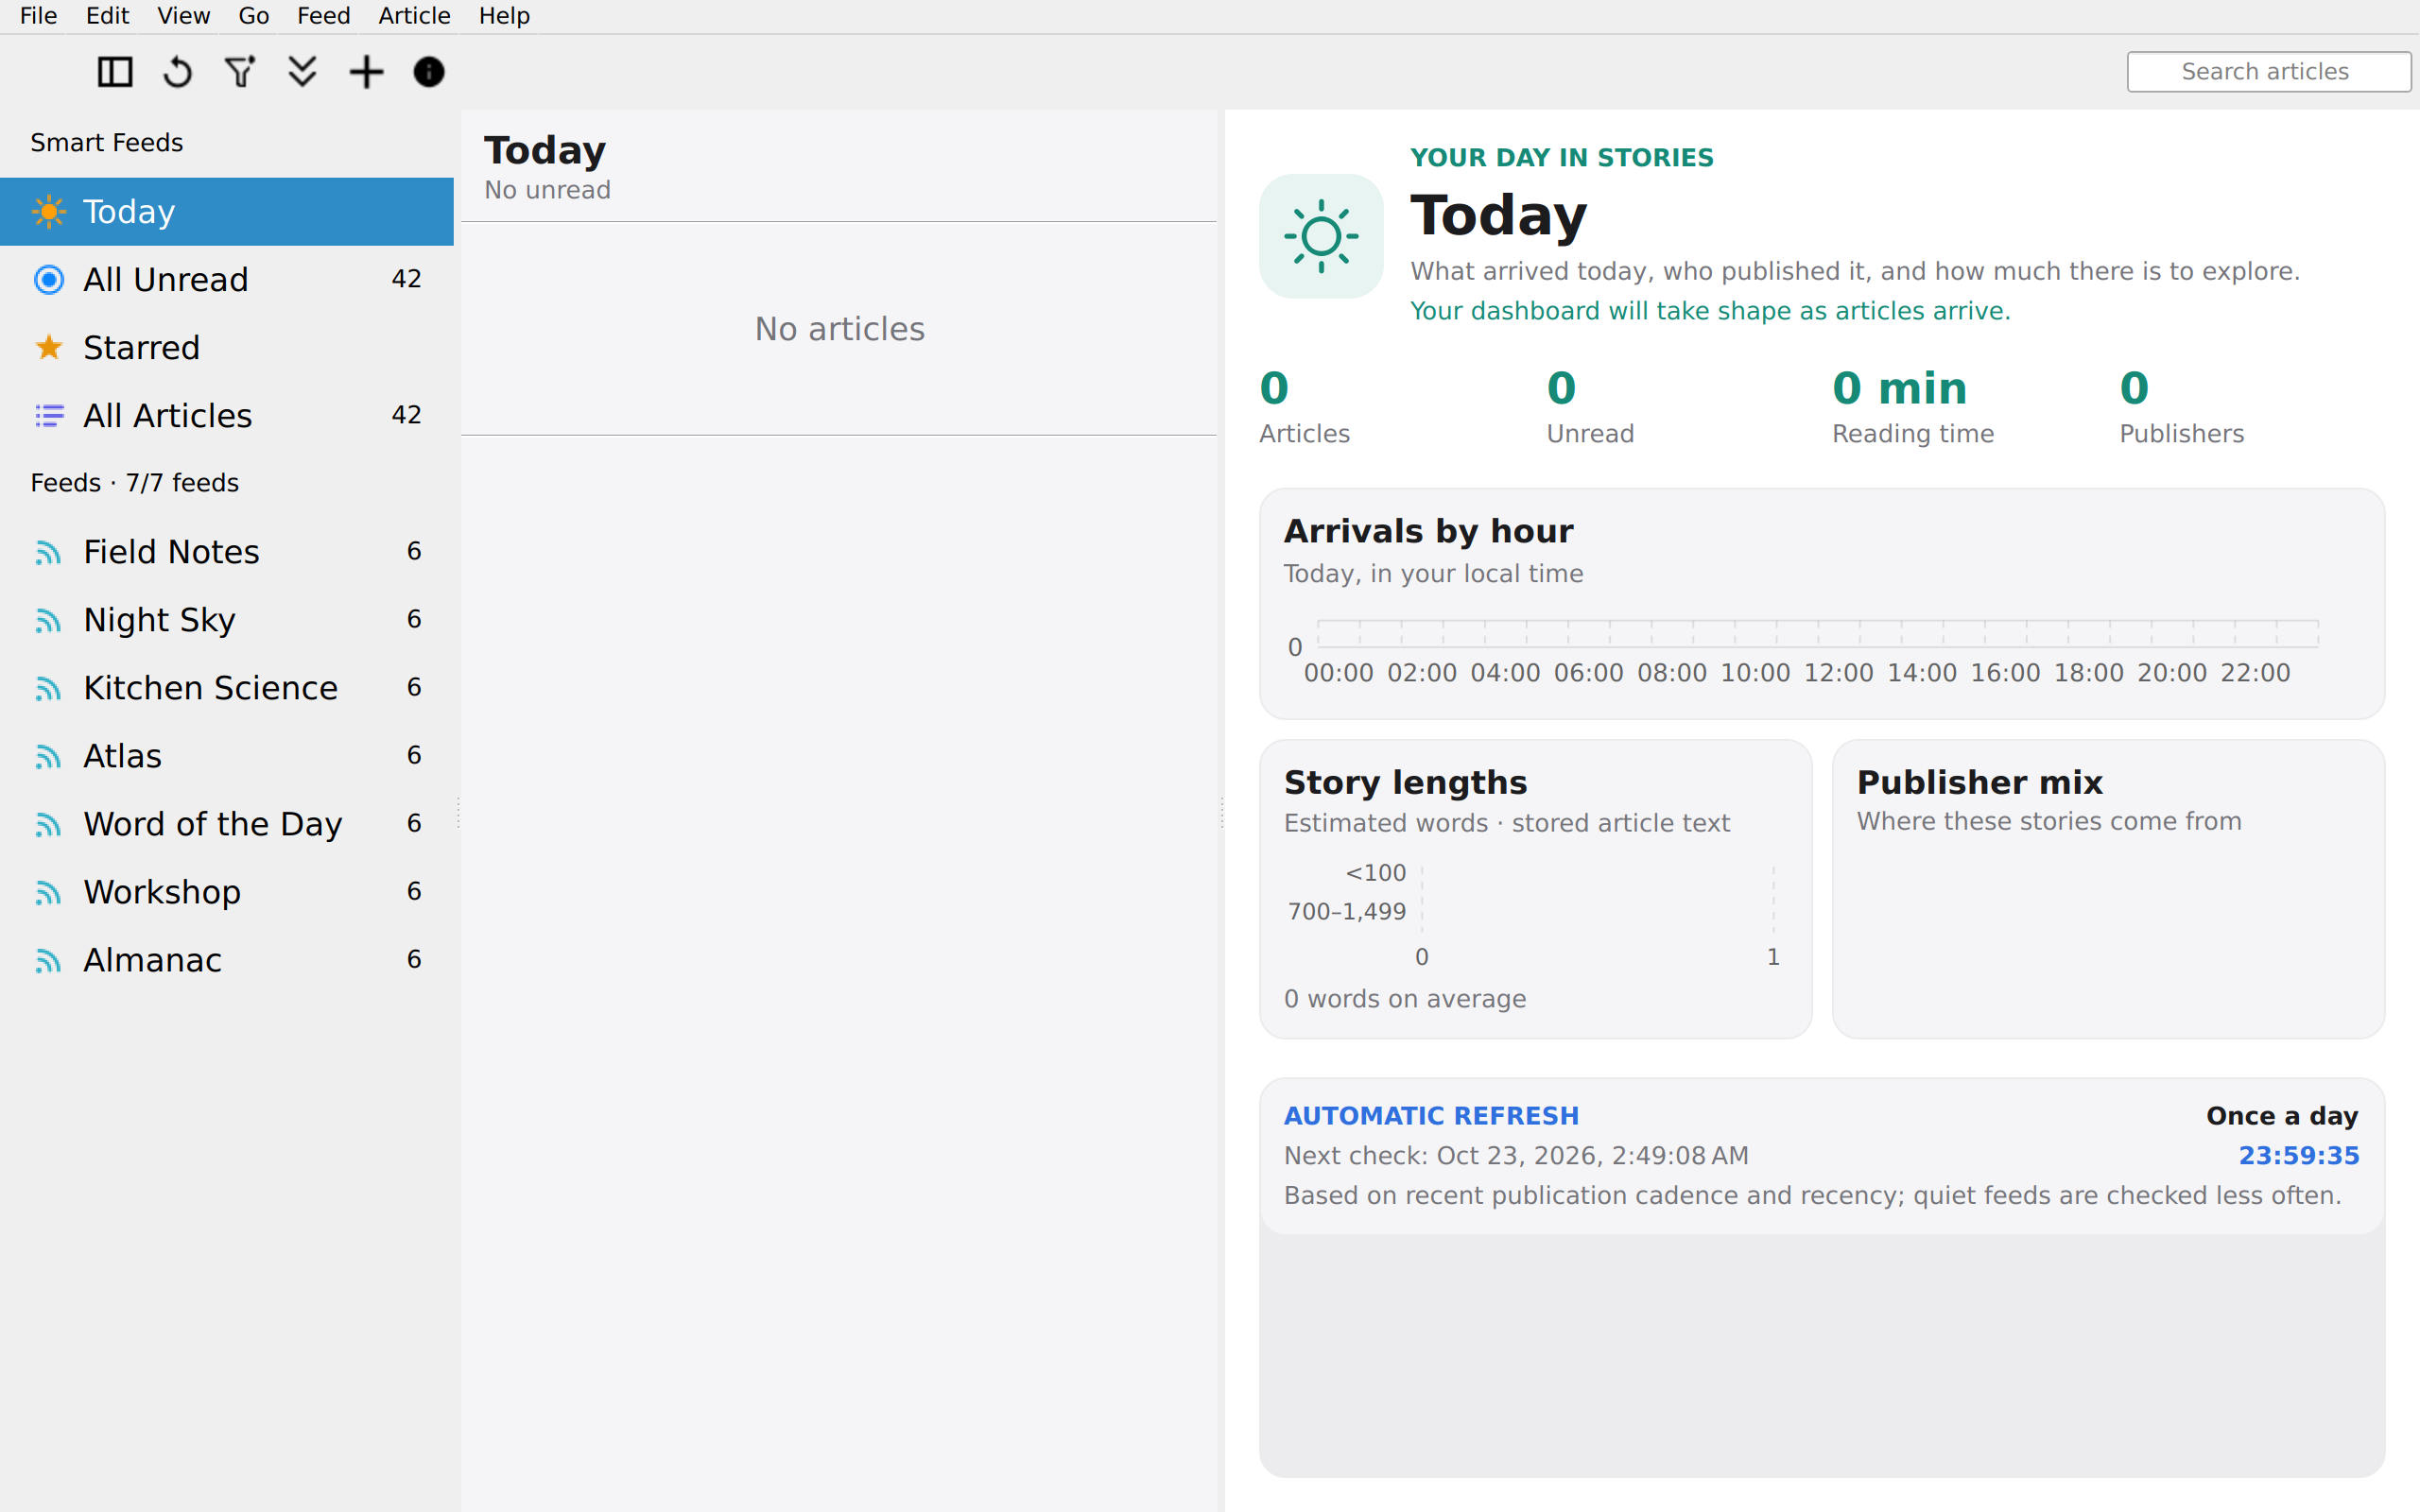
Task: Open the Feed menu
Action: pos(323,16)
